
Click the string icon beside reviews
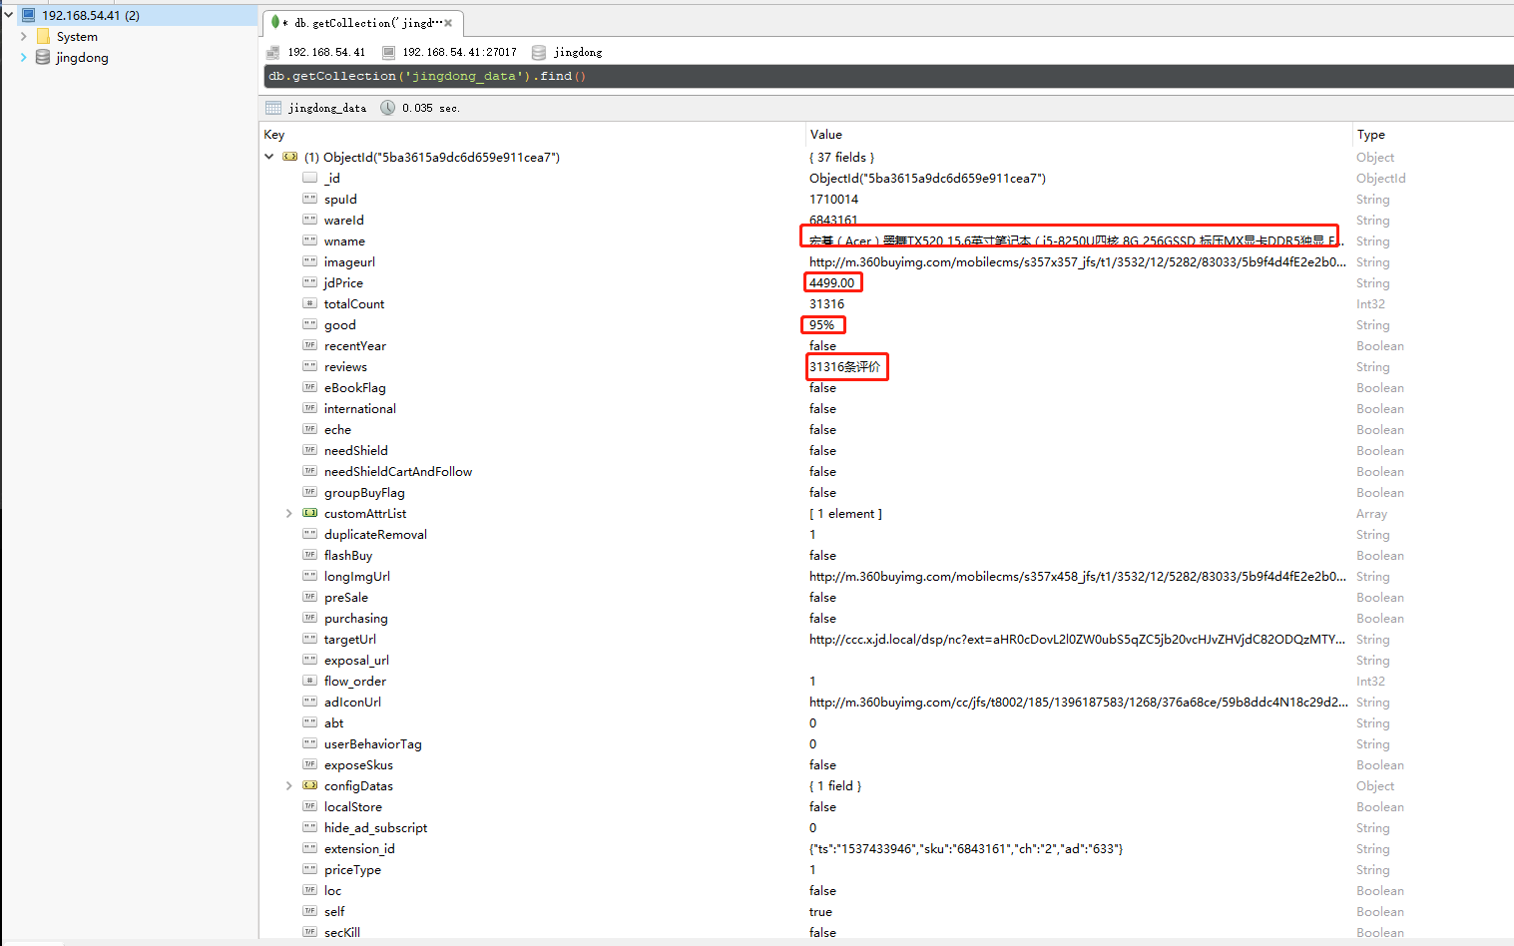[x=310, y=366]
